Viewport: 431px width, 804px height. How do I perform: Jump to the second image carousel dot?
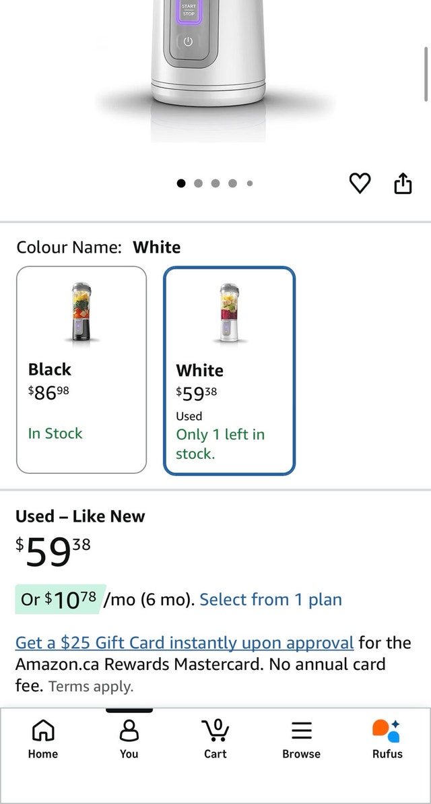click(x=199, y=183)
